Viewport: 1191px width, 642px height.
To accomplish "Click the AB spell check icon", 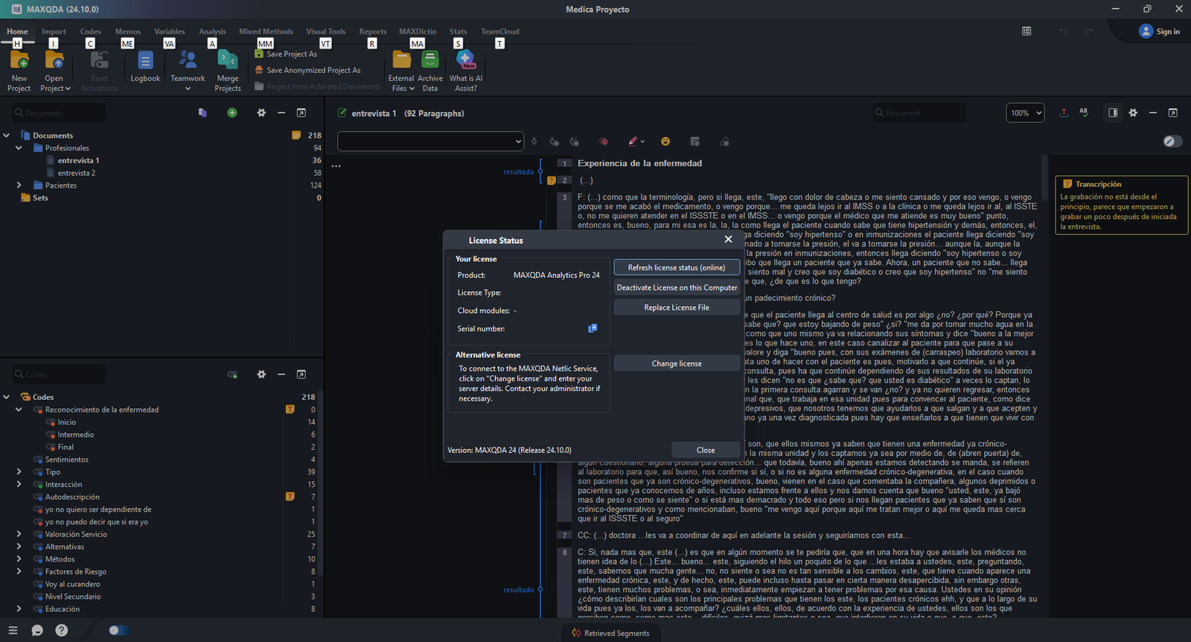I will point(1084,112).
